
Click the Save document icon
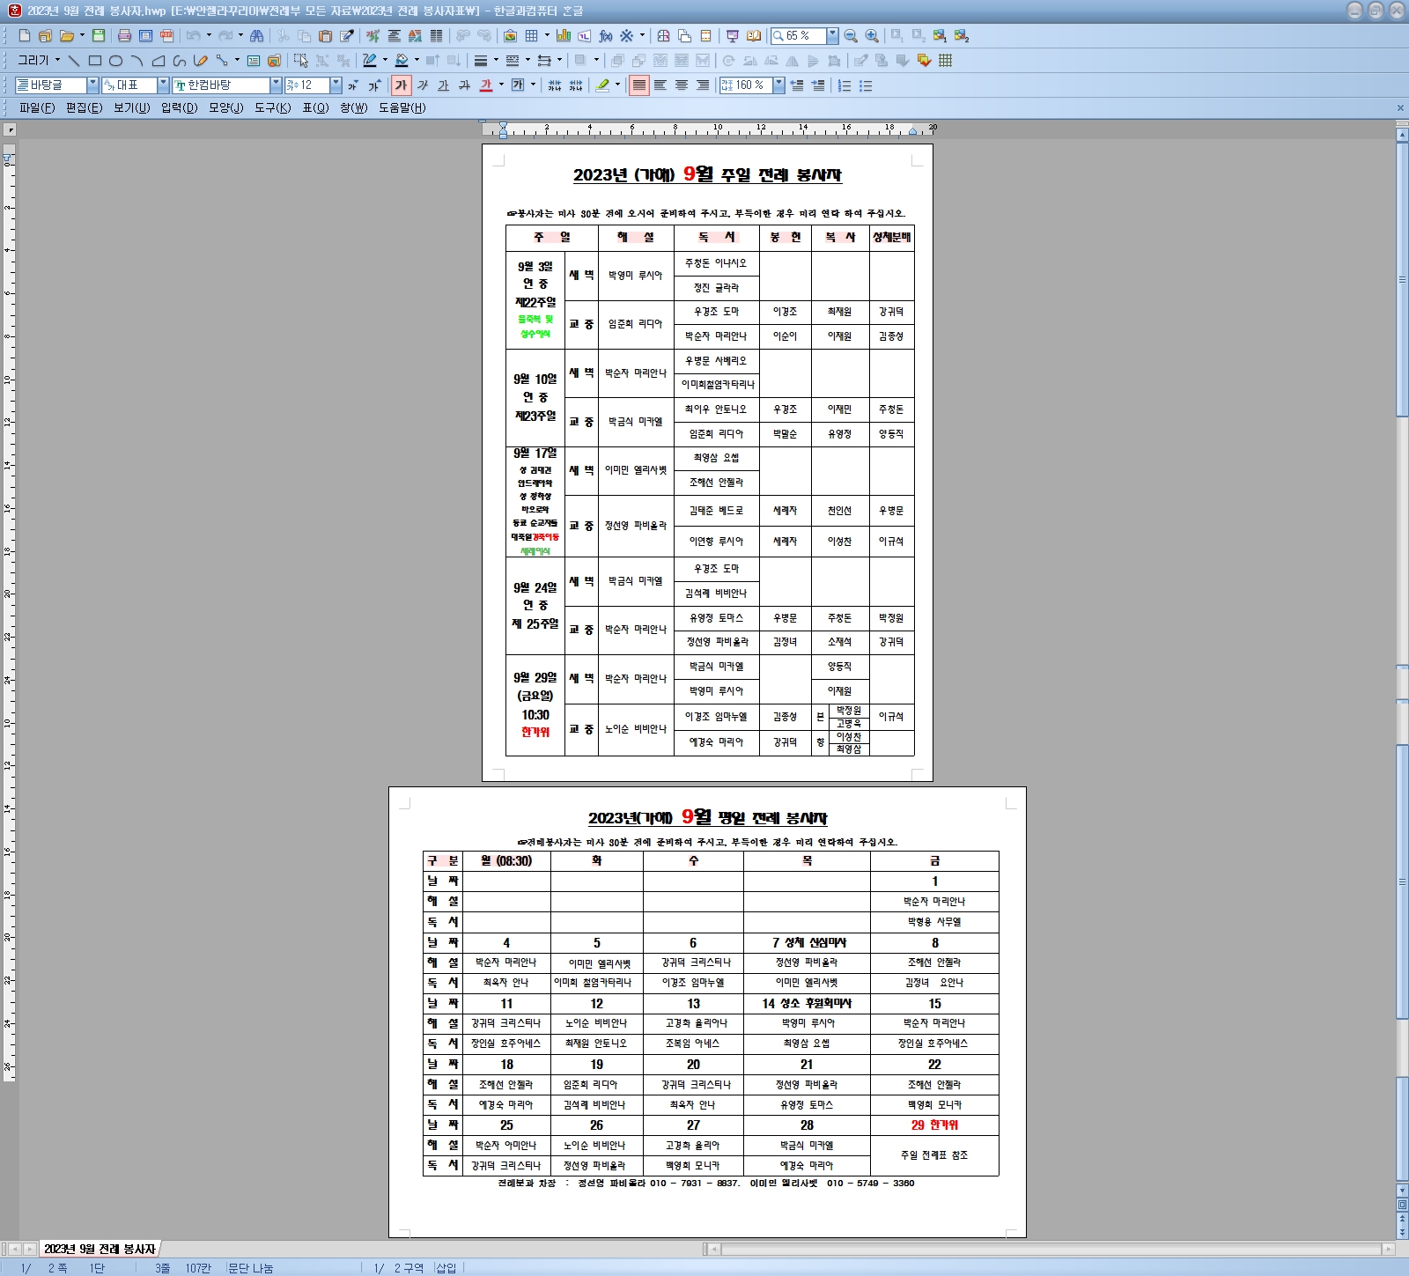pos(99,36)
